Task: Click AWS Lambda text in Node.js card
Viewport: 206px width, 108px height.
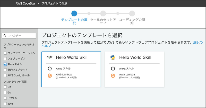Action: pyautogui.click(x=64, y=74)
